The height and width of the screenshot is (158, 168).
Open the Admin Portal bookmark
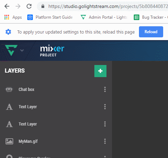104,17
